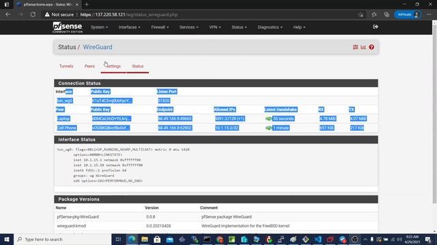This screenshot has height=245, width=437.
Task: Close the pfSense browser tab
Action: coord(77,5)
